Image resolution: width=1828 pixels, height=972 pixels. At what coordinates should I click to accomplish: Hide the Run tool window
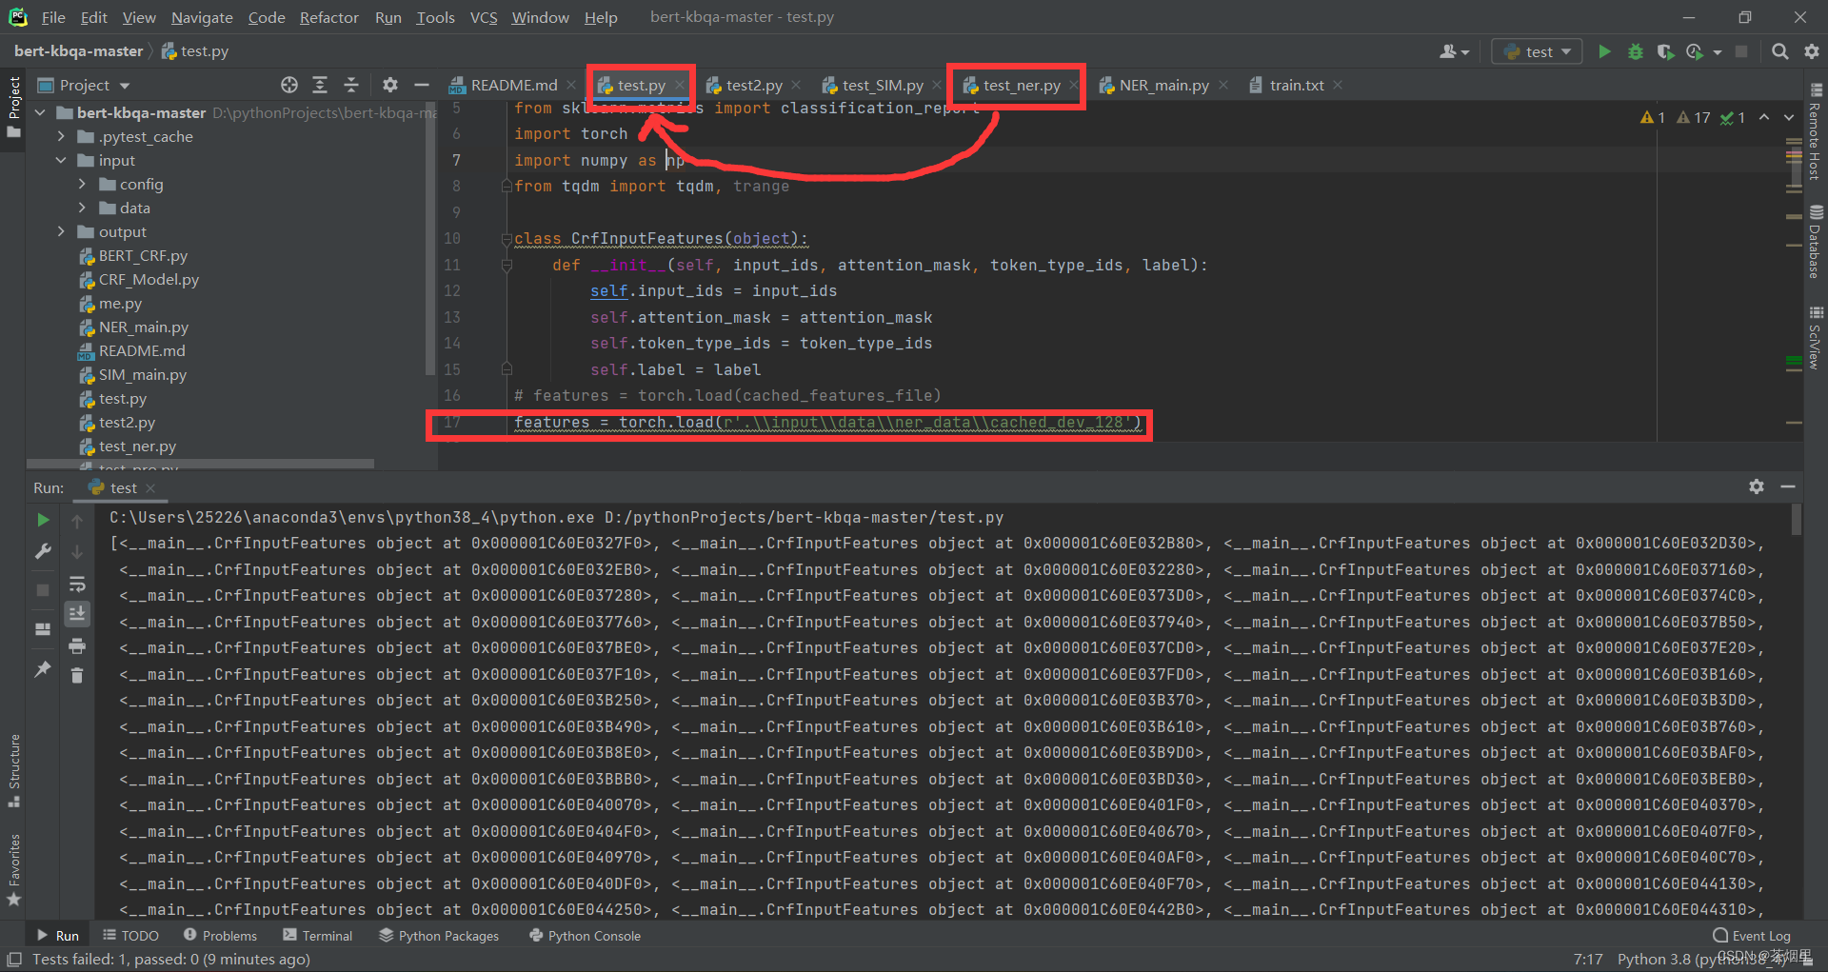[x=1788, y=486]
